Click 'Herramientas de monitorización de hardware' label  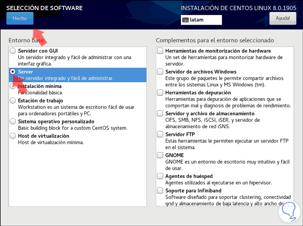coord(218,51)
